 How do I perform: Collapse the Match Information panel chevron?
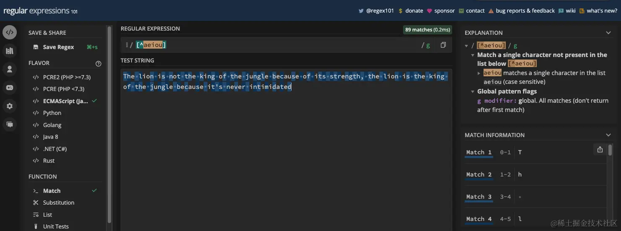click(608, 135)
